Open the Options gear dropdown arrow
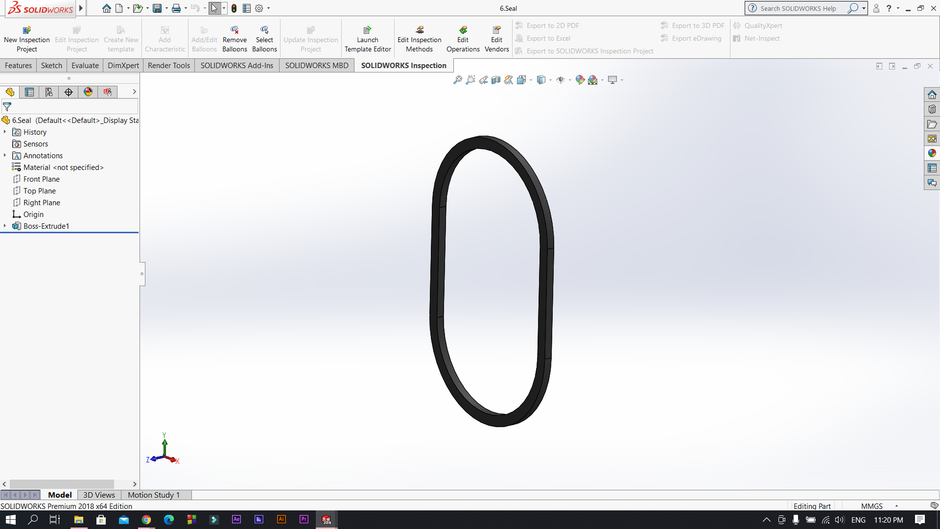Viewport: 940px width, 529px height. 268,8
